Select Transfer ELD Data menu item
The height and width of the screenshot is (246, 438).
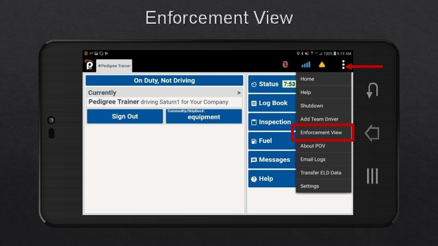323,173
